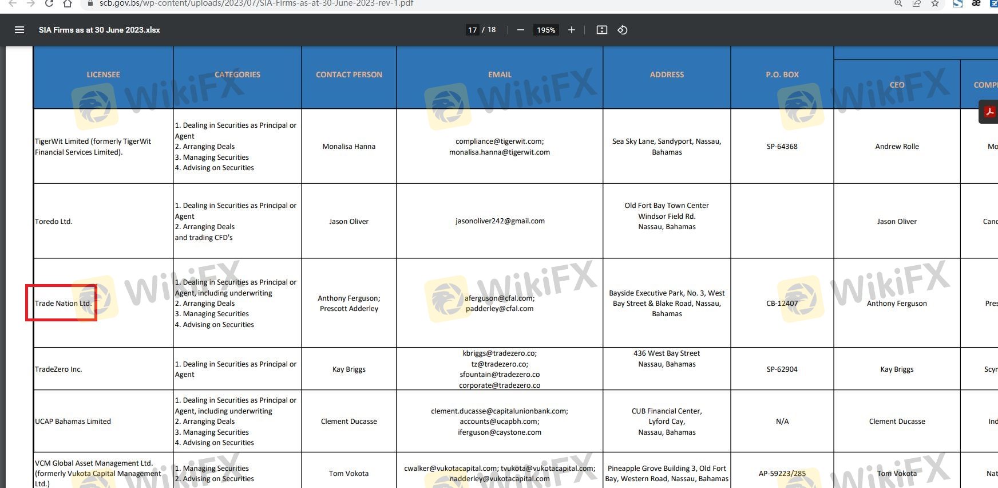This screenshot has width=998, height=488.
Task: Select the Trade Nation Ltd. cell
Action: (x=62, y=303)
